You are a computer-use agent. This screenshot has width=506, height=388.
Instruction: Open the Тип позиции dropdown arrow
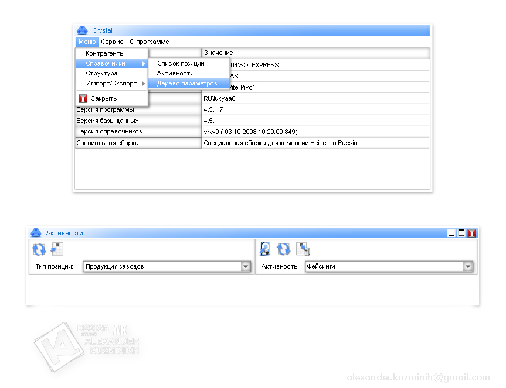(x=246, y=267)
